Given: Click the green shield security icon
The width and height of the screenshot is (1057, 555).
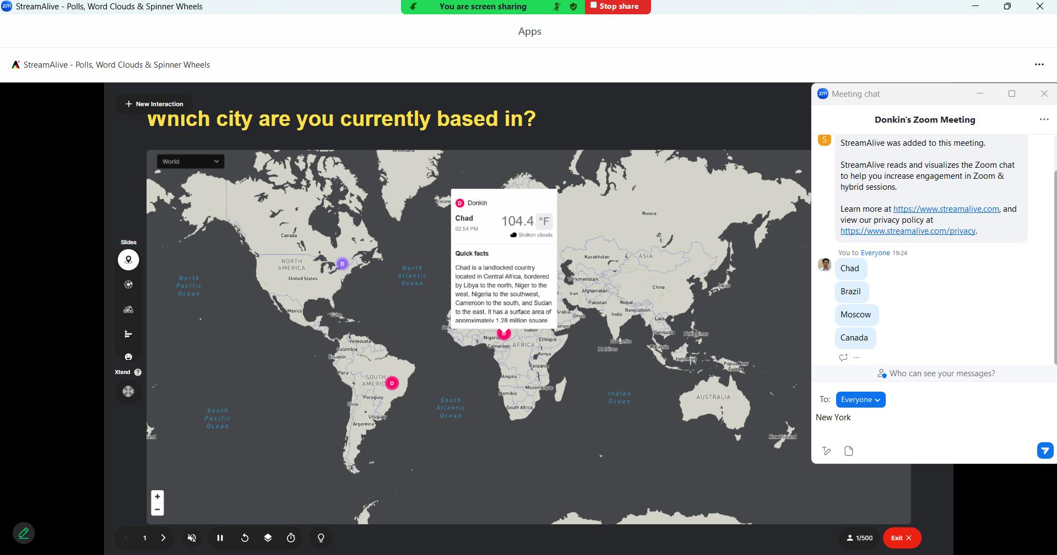Looking at the screenshot, I should click(573, 7).
